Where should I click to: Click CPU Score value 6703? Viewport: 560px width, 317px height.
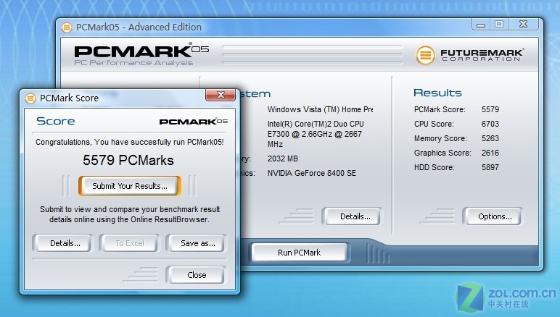tap(490, 124)
